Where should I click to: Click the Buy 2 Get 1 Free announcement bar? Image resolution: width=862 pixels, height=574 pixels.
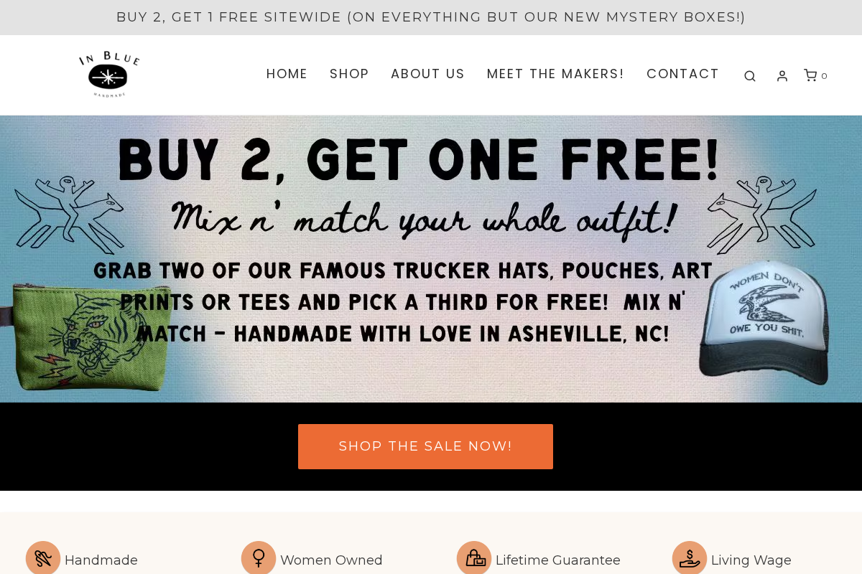tap(431, 17)
